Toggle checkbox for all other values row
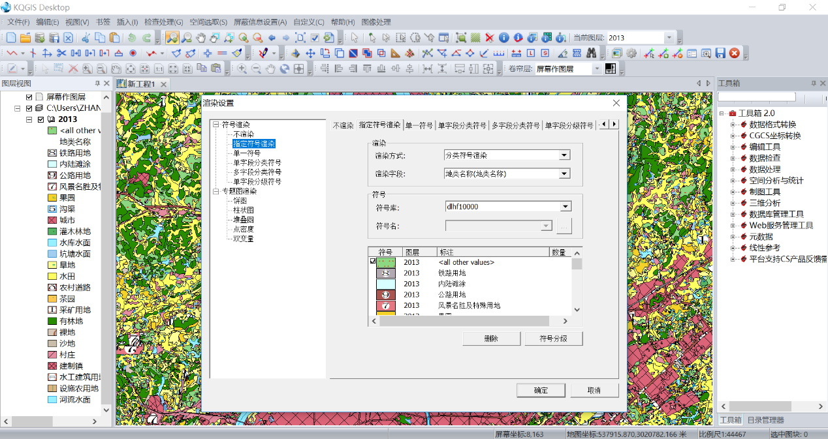 click(373, 262)
